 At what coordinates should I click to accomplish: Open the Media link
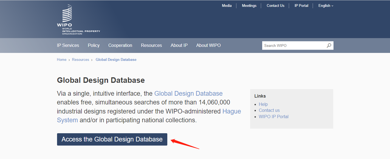[x=227, y=6]
